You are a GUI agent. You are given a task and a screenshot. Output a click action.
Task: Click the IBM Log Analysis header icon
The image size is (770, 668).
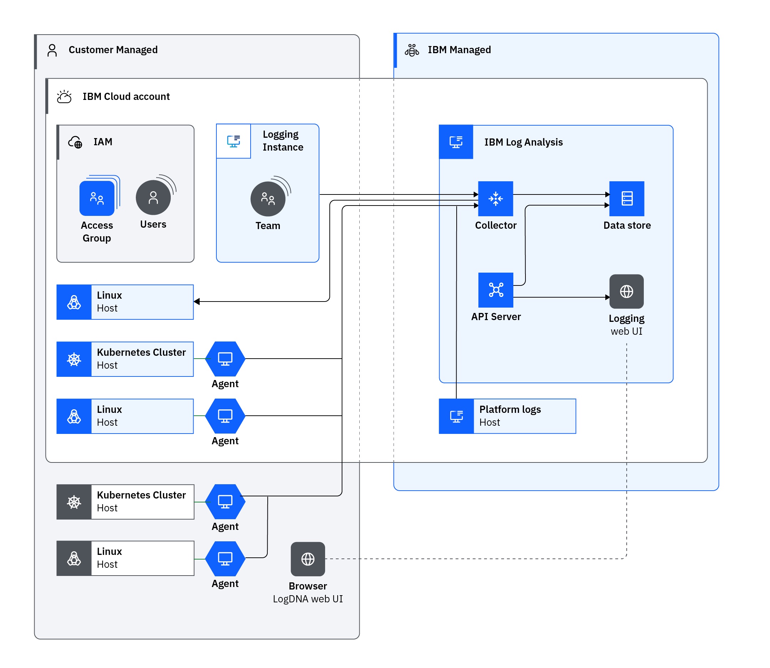pos(456,142)
